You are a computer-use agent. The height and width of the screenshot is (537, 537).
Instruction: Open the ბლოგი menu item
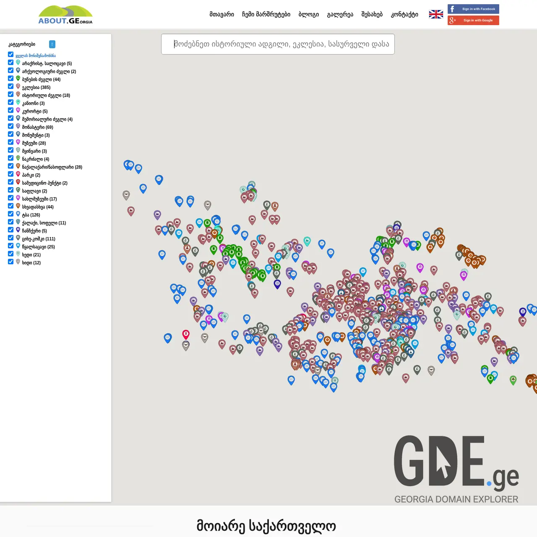click(308, 14)
